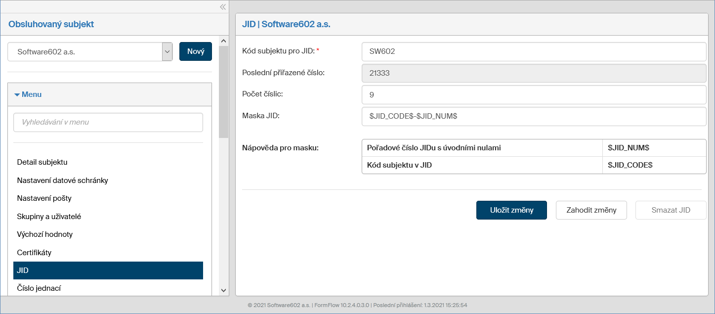Open Výchozí hodnoty settings
The width and height of the screenshot is (715, 314).
click(x=44, y=234)
